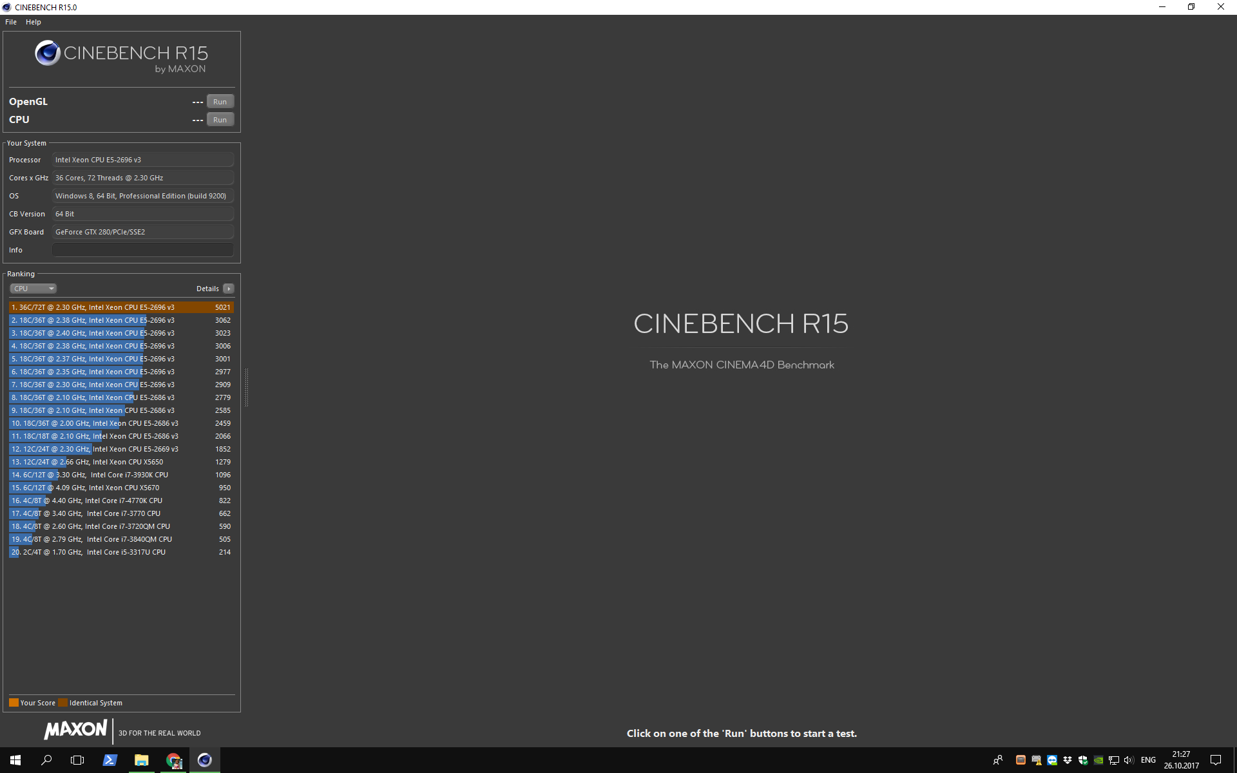1237x773 pixels.
Task: Click the Processor field Intel Xeon E5-2696 v3
Action: (x=143, y=160)
